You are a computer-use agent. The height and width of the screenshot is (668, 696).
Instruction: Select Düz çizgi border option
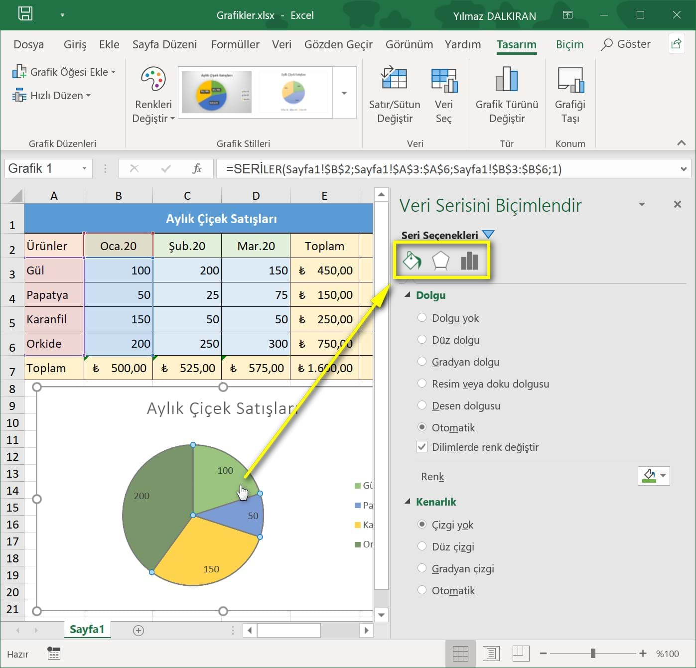pos(422,546)
